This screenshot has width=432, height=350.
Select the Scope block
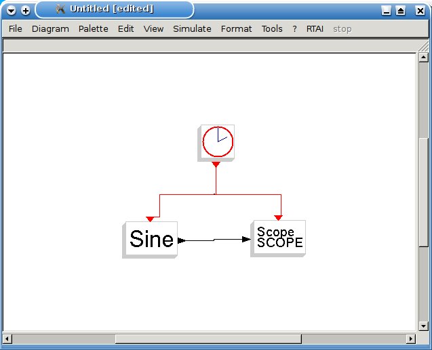tap(279, 238)
